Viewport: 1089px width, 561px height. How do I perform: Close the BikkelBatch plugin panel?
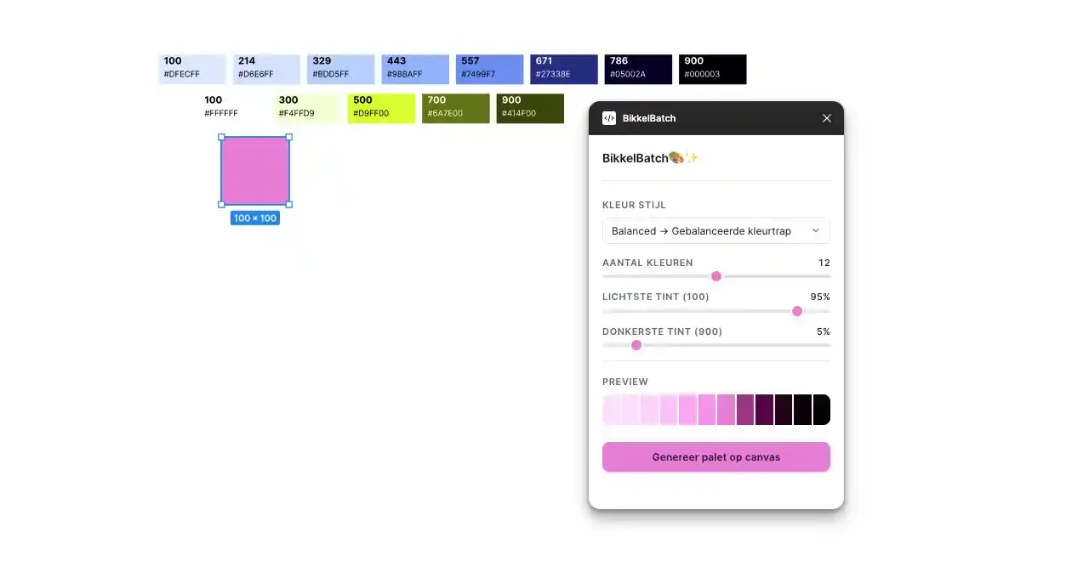826,118
